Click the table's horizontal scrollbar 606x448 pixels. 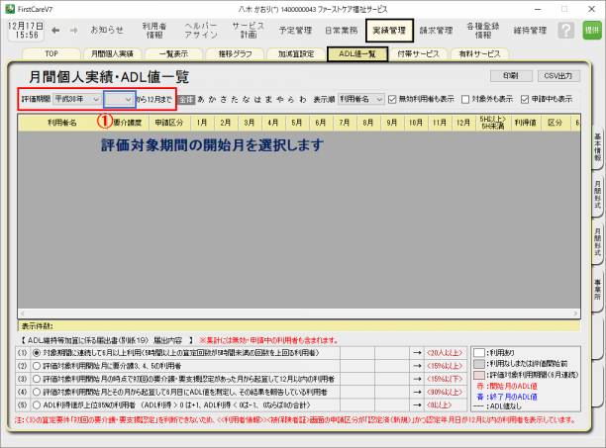297,313
